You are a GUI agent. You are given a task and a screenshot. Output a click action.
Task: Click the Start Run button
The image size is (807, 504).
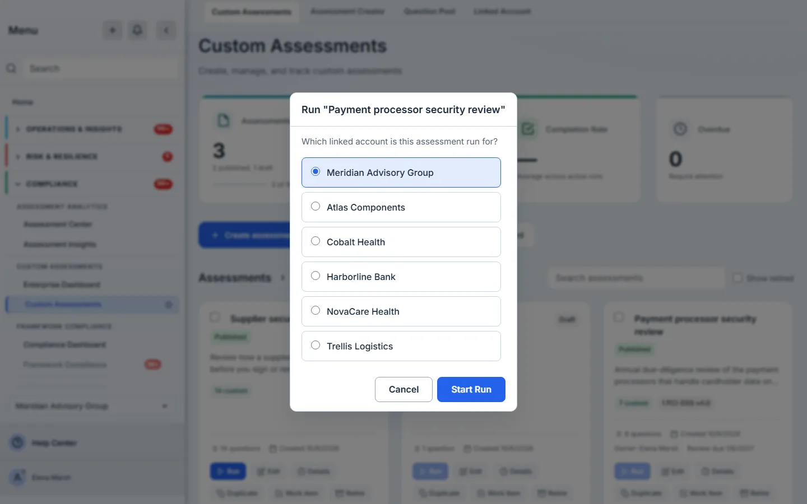471,389
